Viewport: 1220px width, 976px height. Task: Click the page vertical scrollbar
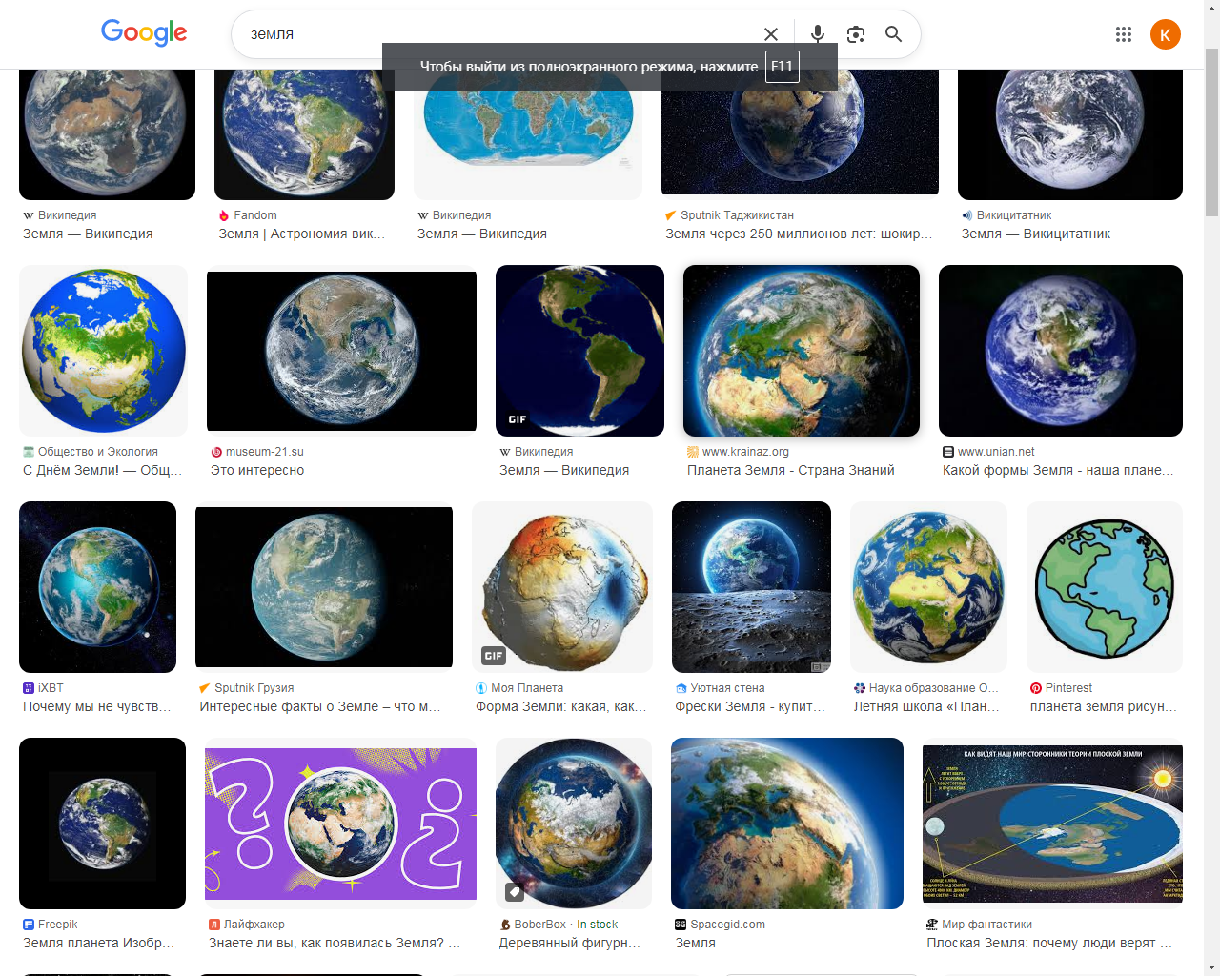[1211, 488]
